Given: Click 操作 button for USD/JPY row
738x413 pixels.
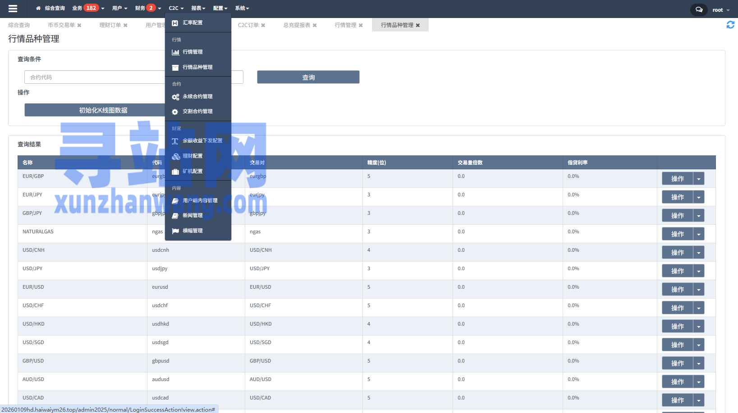Looking at the screenshot, I should pos(677,271).
